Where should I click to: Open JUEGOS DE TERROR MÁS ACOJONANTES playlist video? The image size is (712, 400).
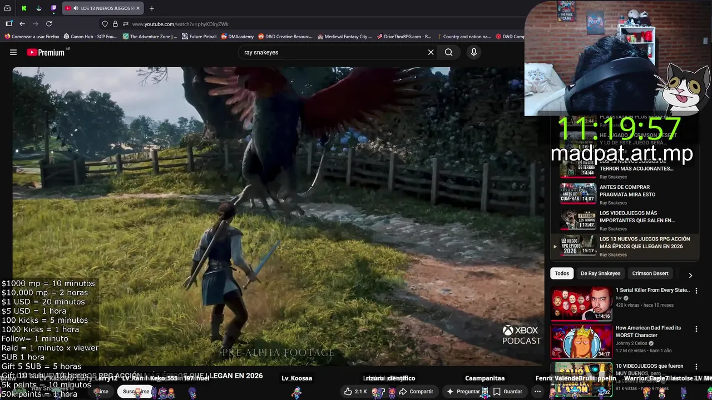624,168
